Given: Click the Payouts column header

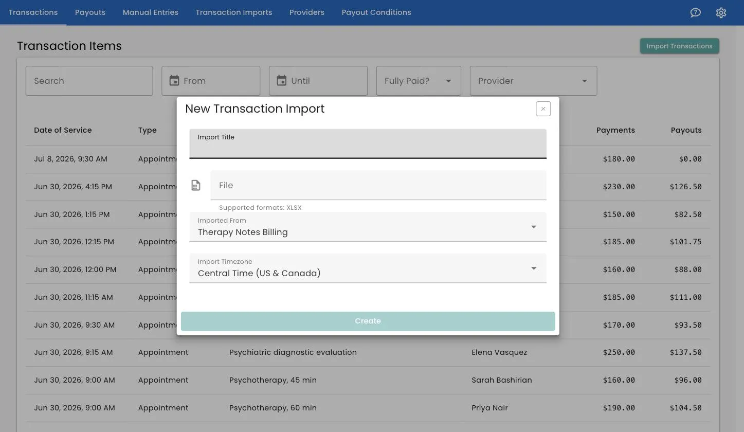Looking at the screenshot, I should [686, 130].
